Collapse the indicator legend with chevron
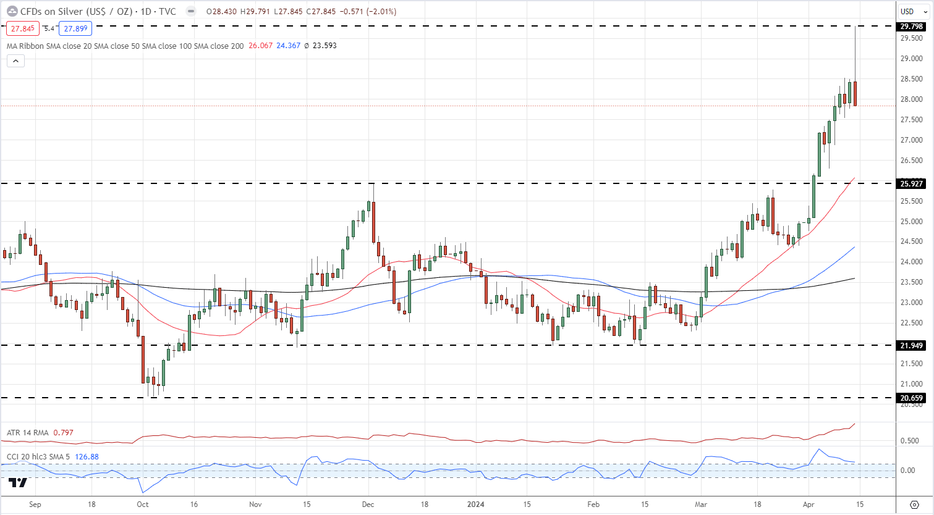934x515 pixels. point(15,61)
